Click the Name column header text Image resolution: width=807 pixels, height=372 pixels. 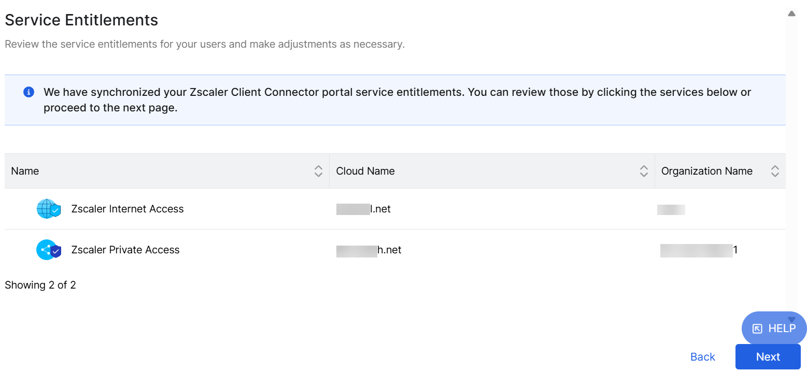[25, 171]
